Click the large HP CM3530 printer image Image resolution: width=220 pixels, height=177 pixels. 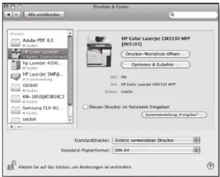pos(99,52)
